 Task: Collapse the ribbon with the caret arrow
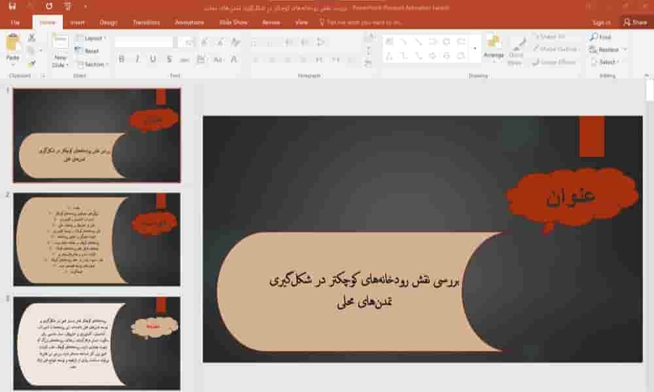click(x=647, y=75)
